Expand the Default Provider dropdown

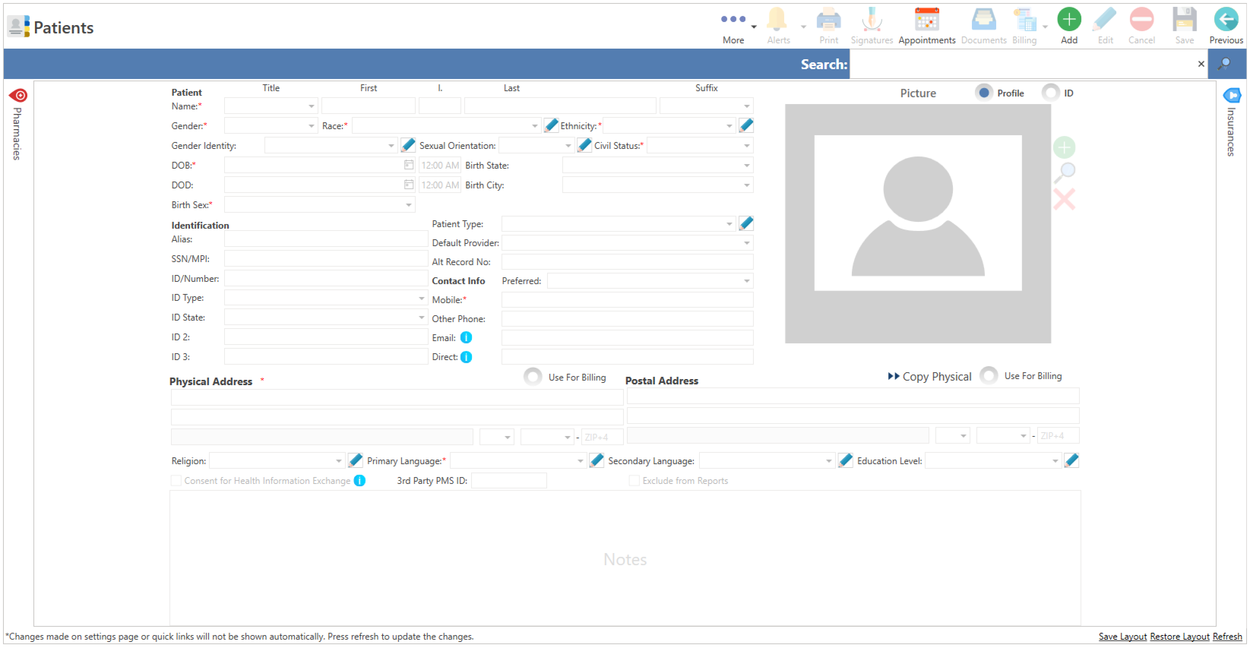[x=746, y=242]
